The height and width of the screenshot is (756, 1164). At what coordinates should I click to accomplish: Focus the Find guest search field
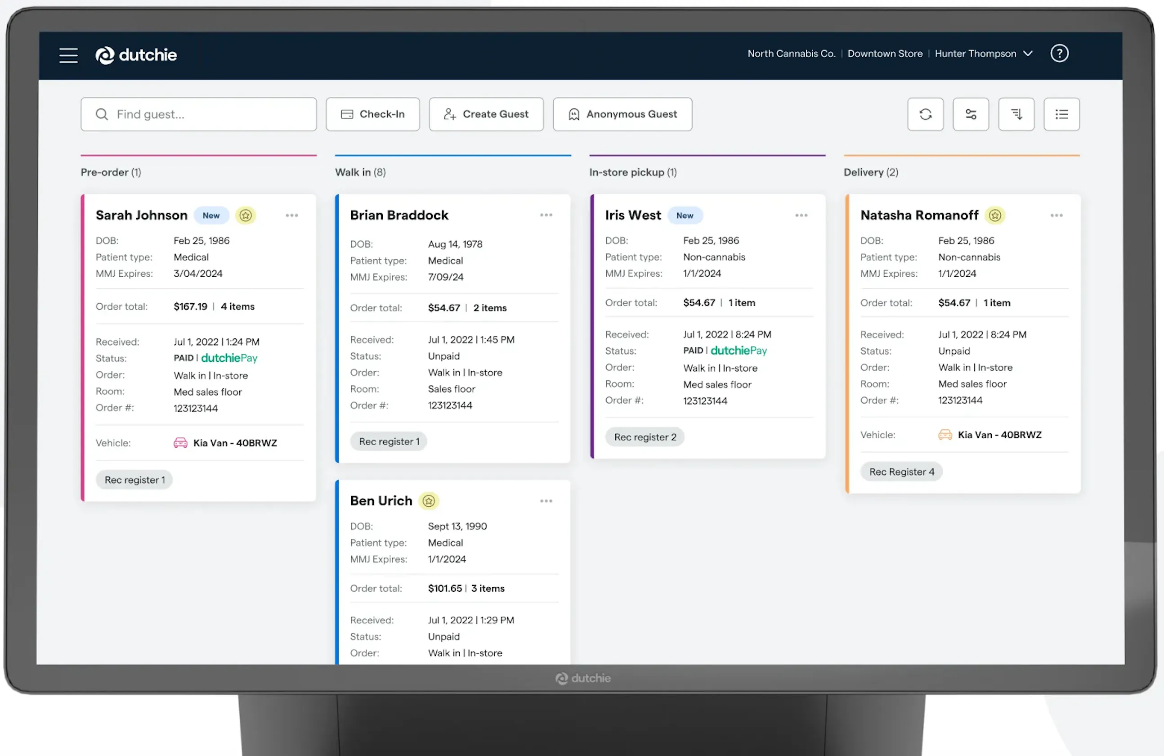click(198, 114)
